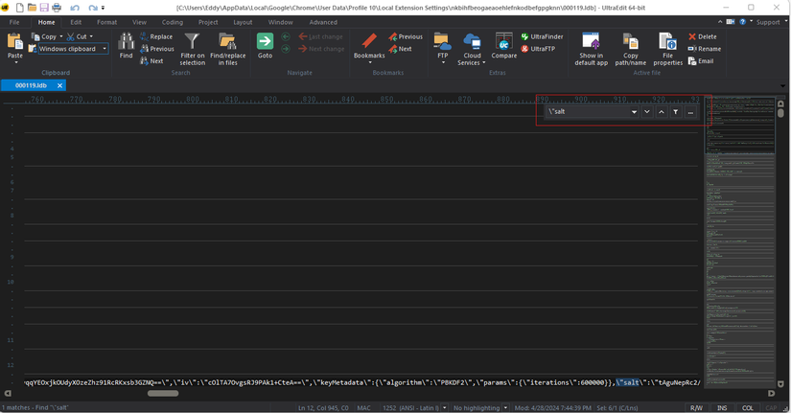Screen dimensions: 791x413
Task: Click Email active file
Action: point(701,61)
